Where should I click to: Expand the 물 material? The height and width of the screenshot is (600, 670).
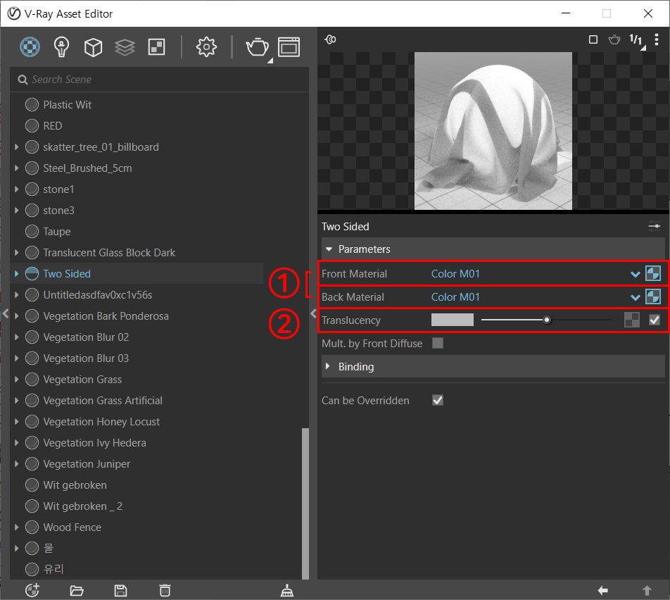click(16, 548)
